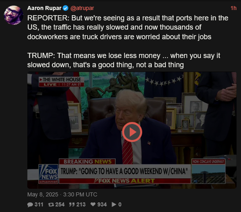The width and height of the screenshot is (241, 212).
Task: Click the retweet arrows icon
Action: click(x=51, y=204)
